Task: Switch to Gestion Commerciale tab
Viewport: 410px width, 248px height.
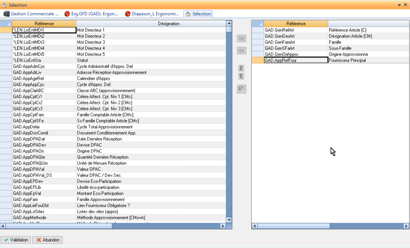Action: 31,14
